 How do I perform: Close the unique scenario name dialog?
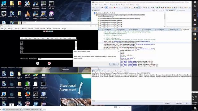119,51
